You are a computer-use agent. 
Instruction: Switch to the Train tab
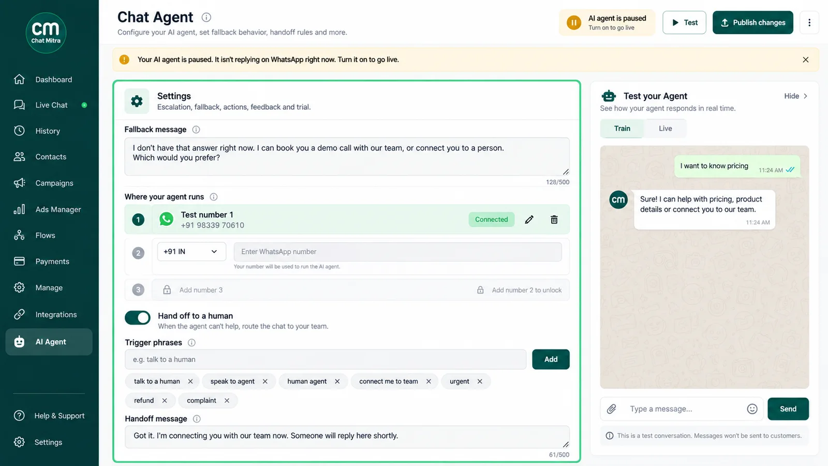(x=622, y=128)
